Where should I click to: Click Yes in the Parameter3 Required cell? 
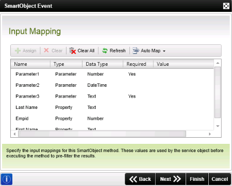132,97
